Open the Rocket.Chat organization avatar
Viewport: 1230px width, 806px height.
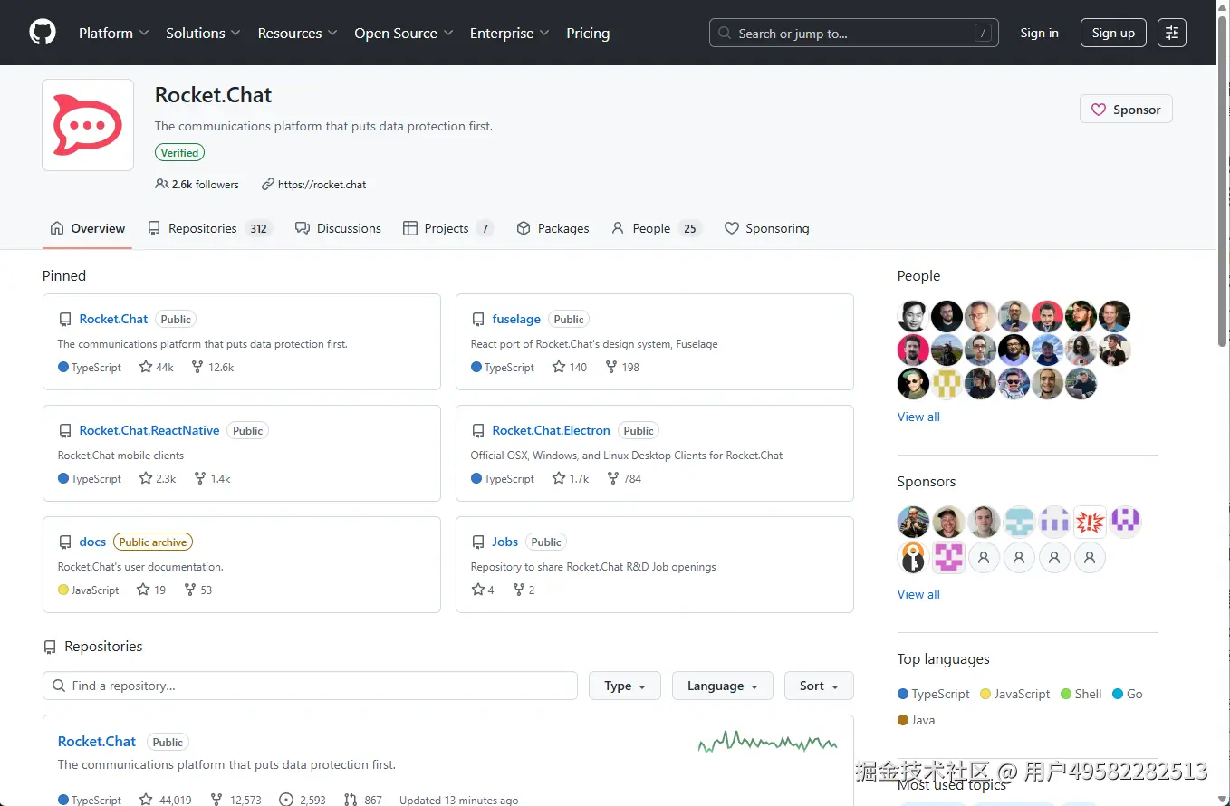[x=88, y=125]
